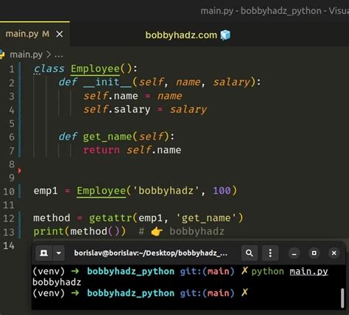
Task: Click the 'get_name' string on line 12
Action: click(206, 218)
